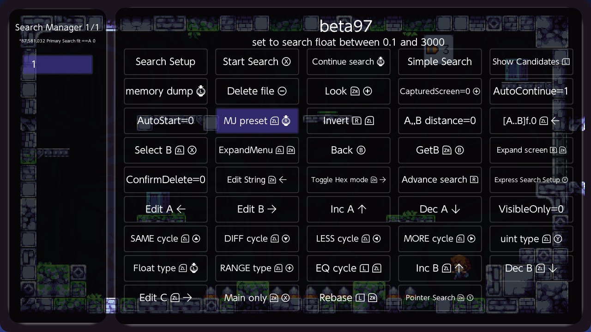This screenshot has width=591, height=332.
Task: Toggle ConfirmDelete=0 setting
Action: tap(165, 180)
